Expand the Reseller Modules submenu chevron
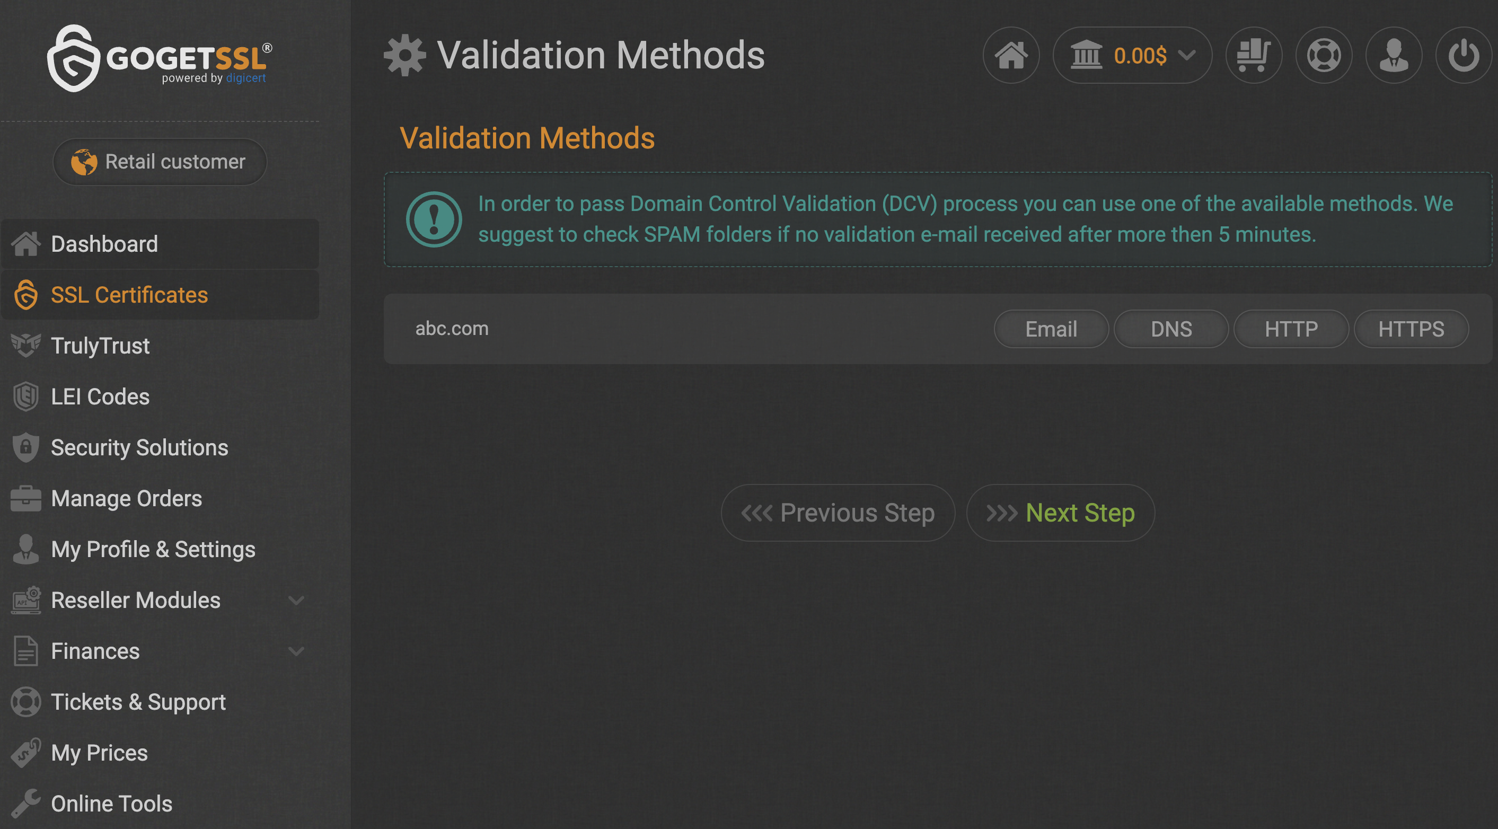The width and height of the screenshot is (1498, 829). pos(296,600)
